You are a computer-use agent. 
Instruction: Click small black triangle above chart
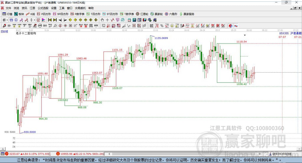(245, 35)
